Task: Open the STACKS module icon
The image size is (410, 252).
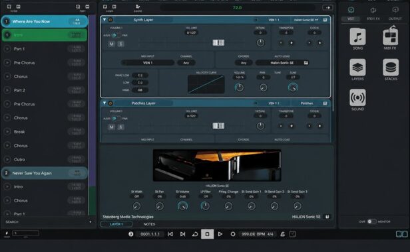Action: pos(391,67)
